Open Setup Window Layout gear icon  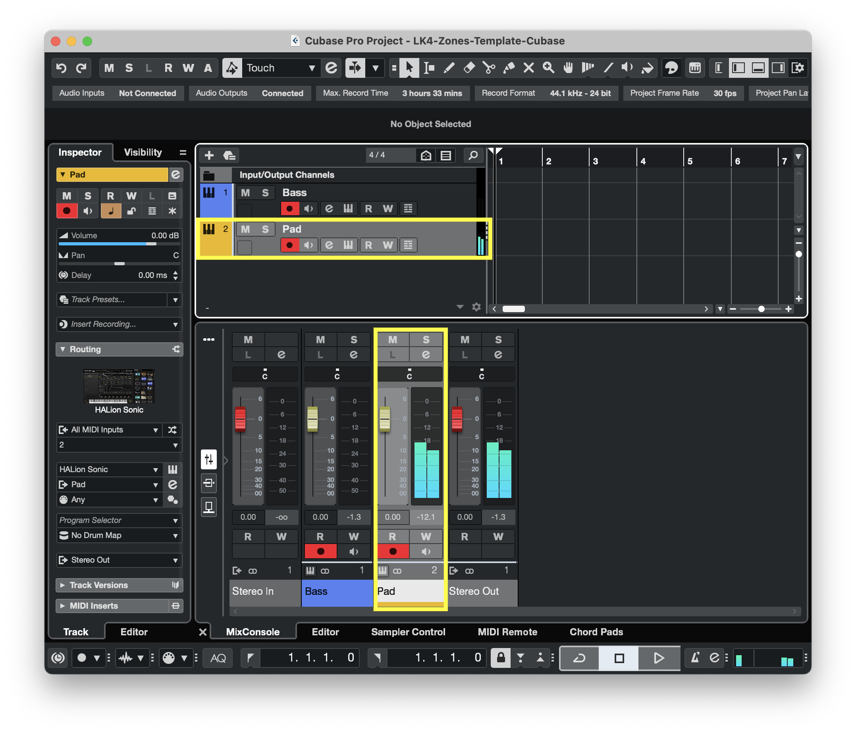tap(798, 68)
